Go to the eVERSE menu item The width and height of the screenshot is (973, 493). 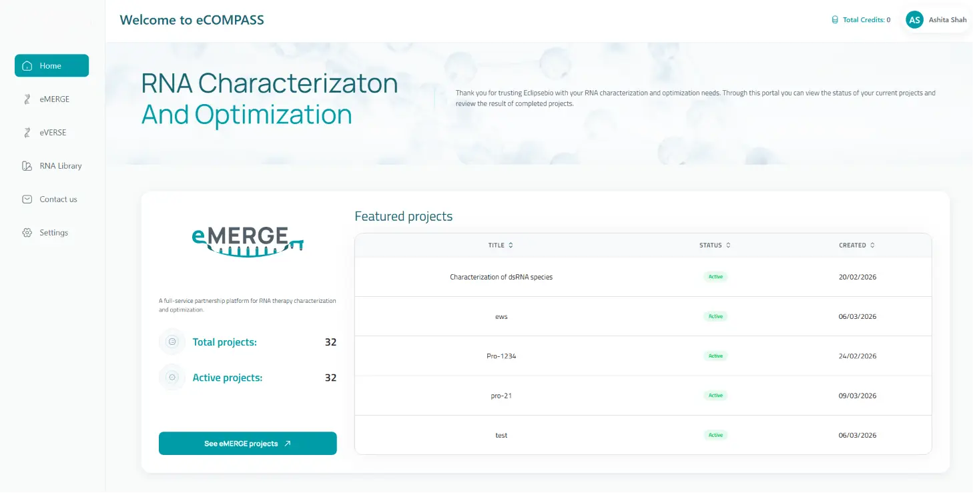[x=51, y=133]
